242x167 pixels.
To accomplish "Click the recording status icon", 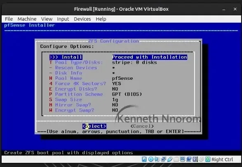I will [189, 159].
